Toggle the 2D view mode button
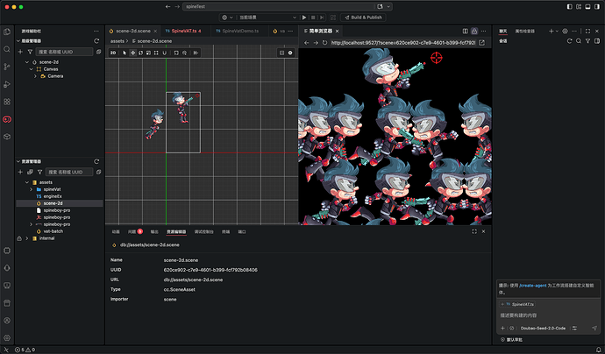 point(113,53)
